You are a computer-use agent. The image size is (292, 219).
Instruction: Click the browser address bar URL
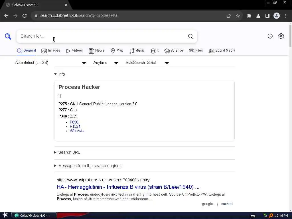coord(79,16)
